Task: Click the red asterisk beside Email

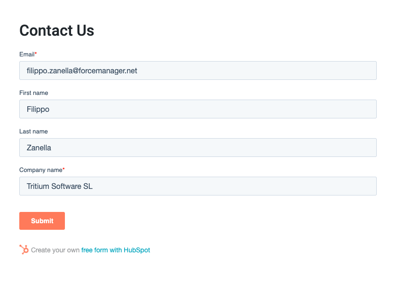Action: pyautogui.click(x=36, y=53)
